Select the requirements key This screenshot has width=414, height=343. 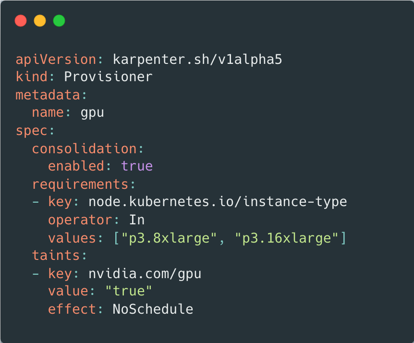click(80, 184)
